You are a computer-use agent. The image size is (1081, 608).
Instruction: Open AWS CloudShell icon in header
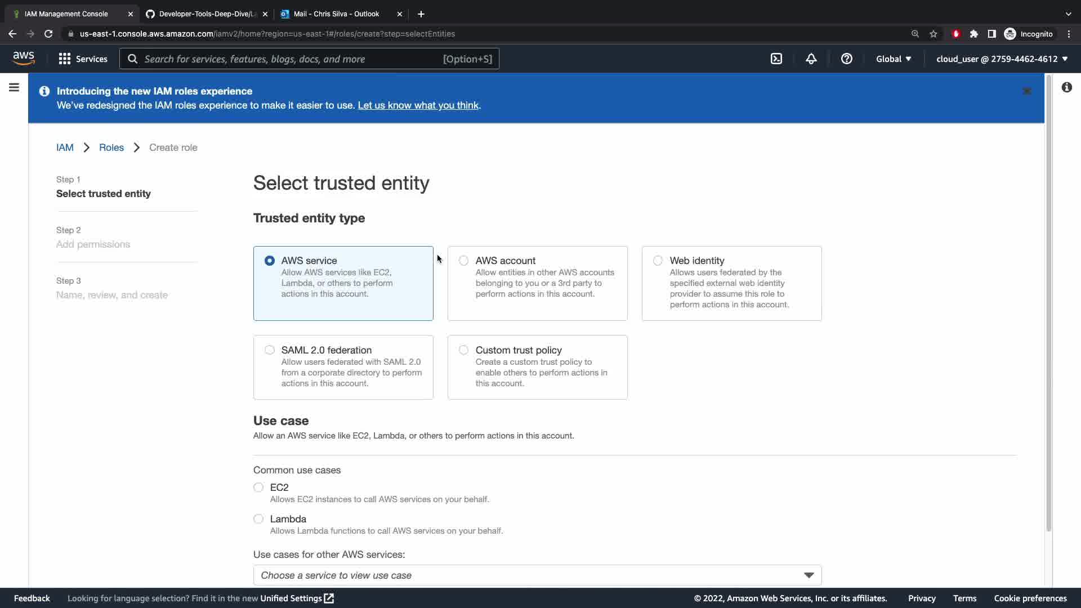tap(776, 59)
